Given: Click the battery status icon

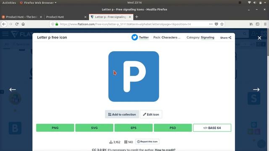Looking at the screenshot, I should pyautogui.click(x=261, y=3).
